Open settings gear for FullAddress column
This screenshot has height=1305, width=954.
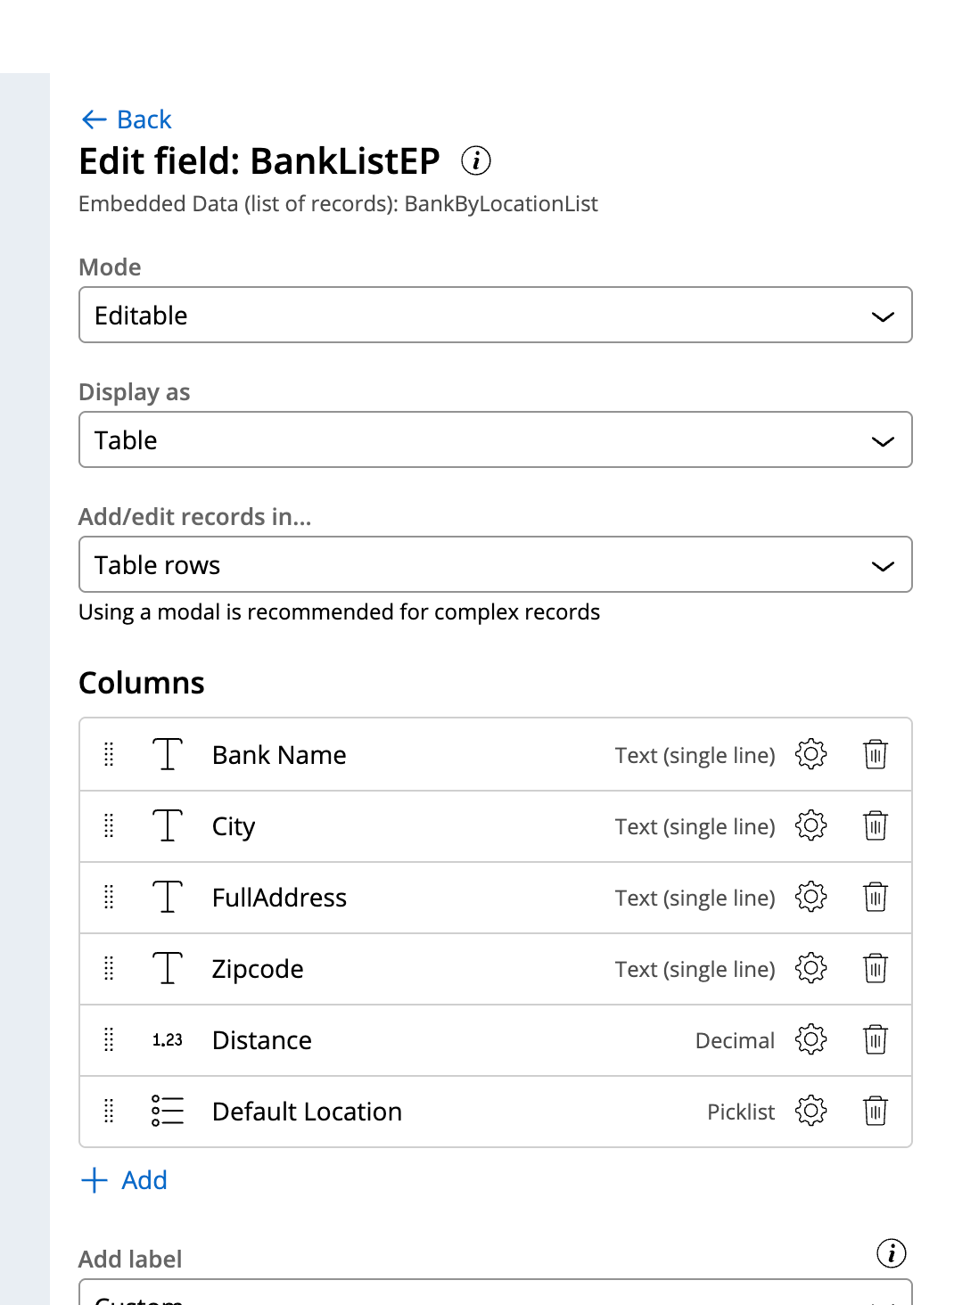(811, 897)
